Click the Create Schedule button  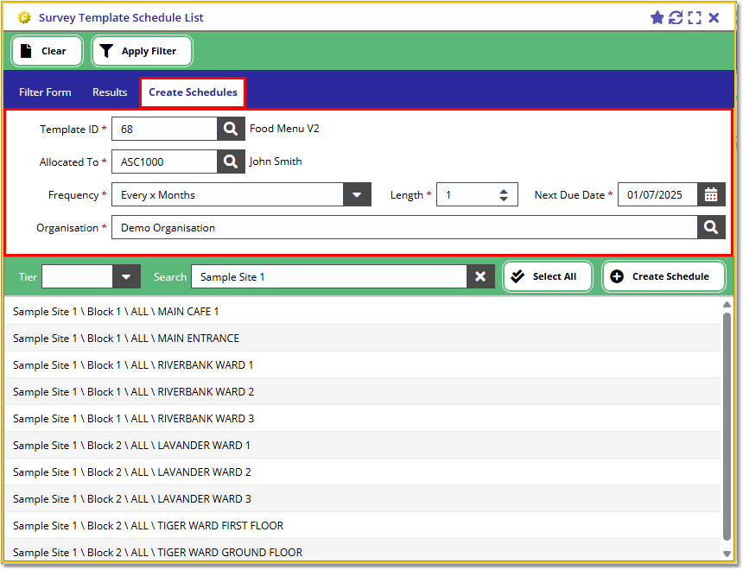(664, 276)
